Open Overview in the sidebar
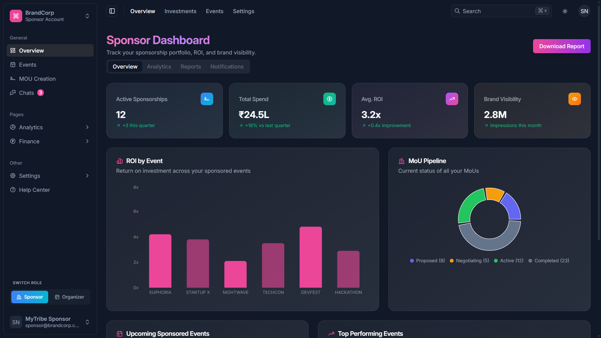 [x=50, y=50]
